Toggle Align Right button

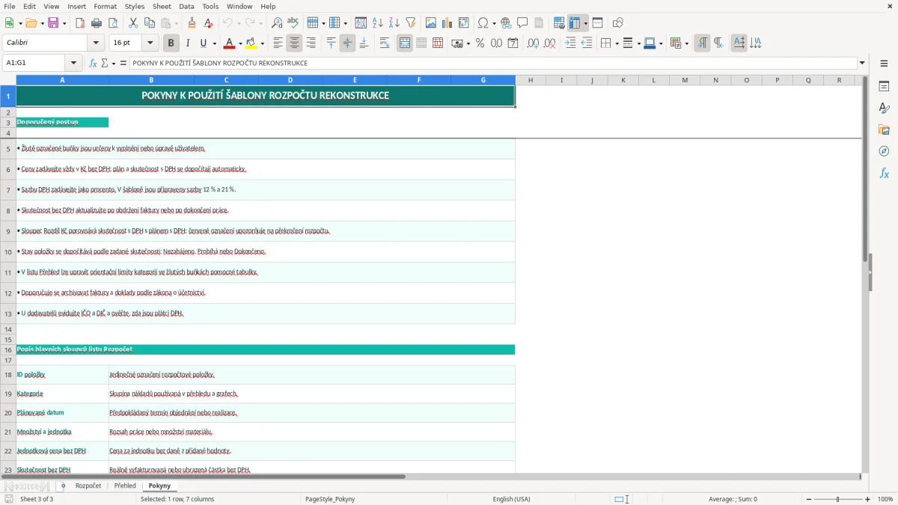311,43
